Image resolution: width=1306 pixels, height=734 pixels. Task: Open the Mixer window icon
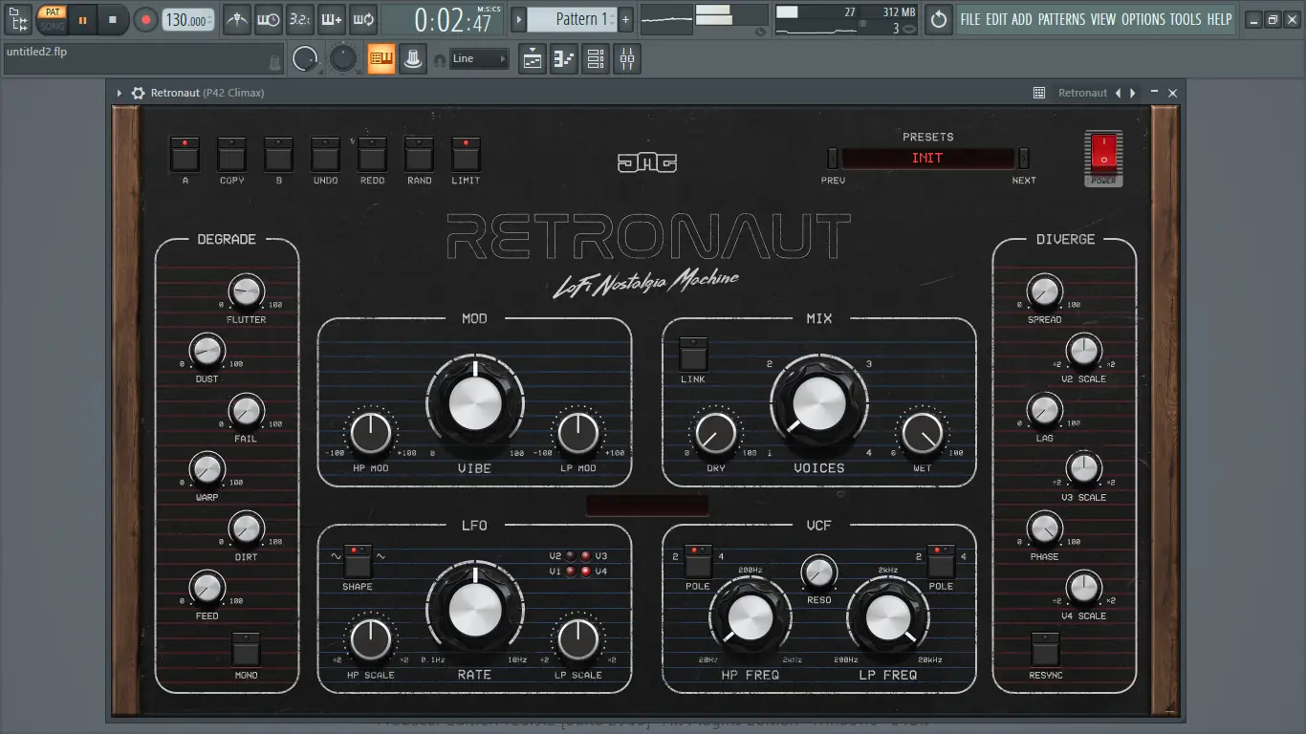pyautogui.click(x=627, y=59)
